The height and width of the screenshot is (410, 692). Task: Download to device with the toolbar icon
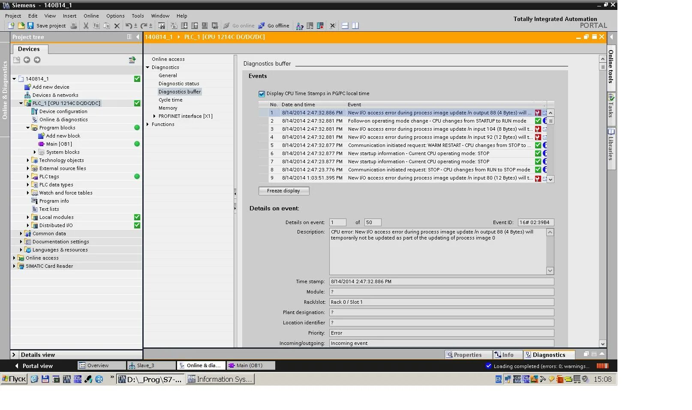[x=184, y=26]
